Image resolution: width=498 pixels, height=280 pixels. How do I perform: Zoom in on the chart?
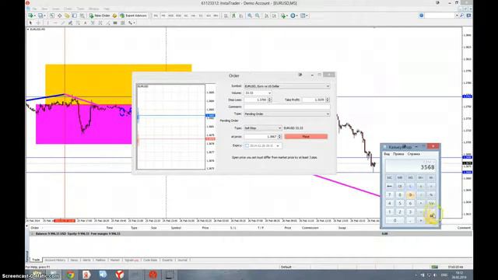click(250, 16)
